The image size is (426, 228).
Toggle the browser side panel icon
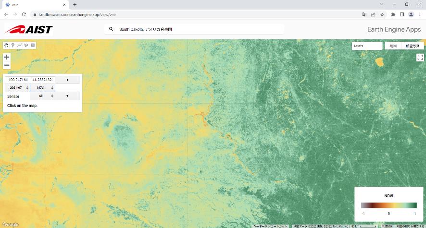(x=402, y=14)
